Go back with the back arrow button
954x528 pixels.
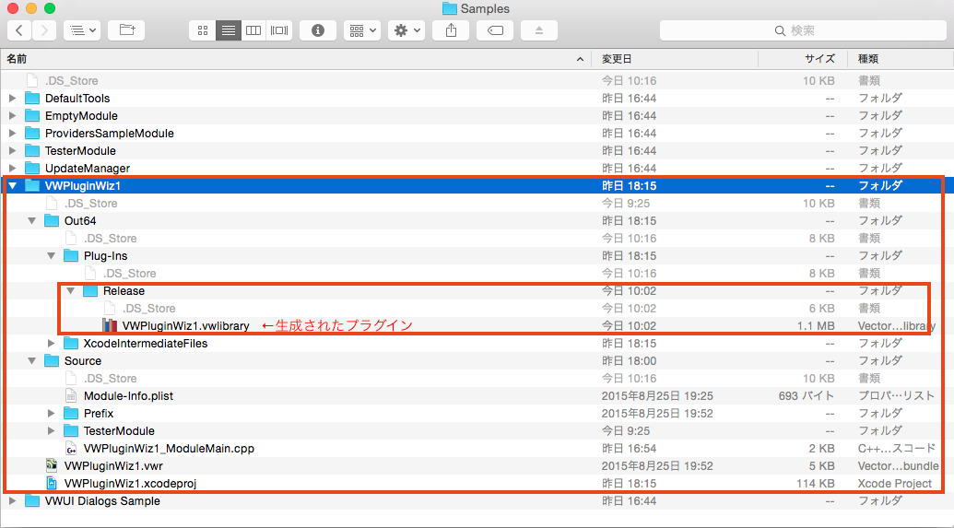19,30
